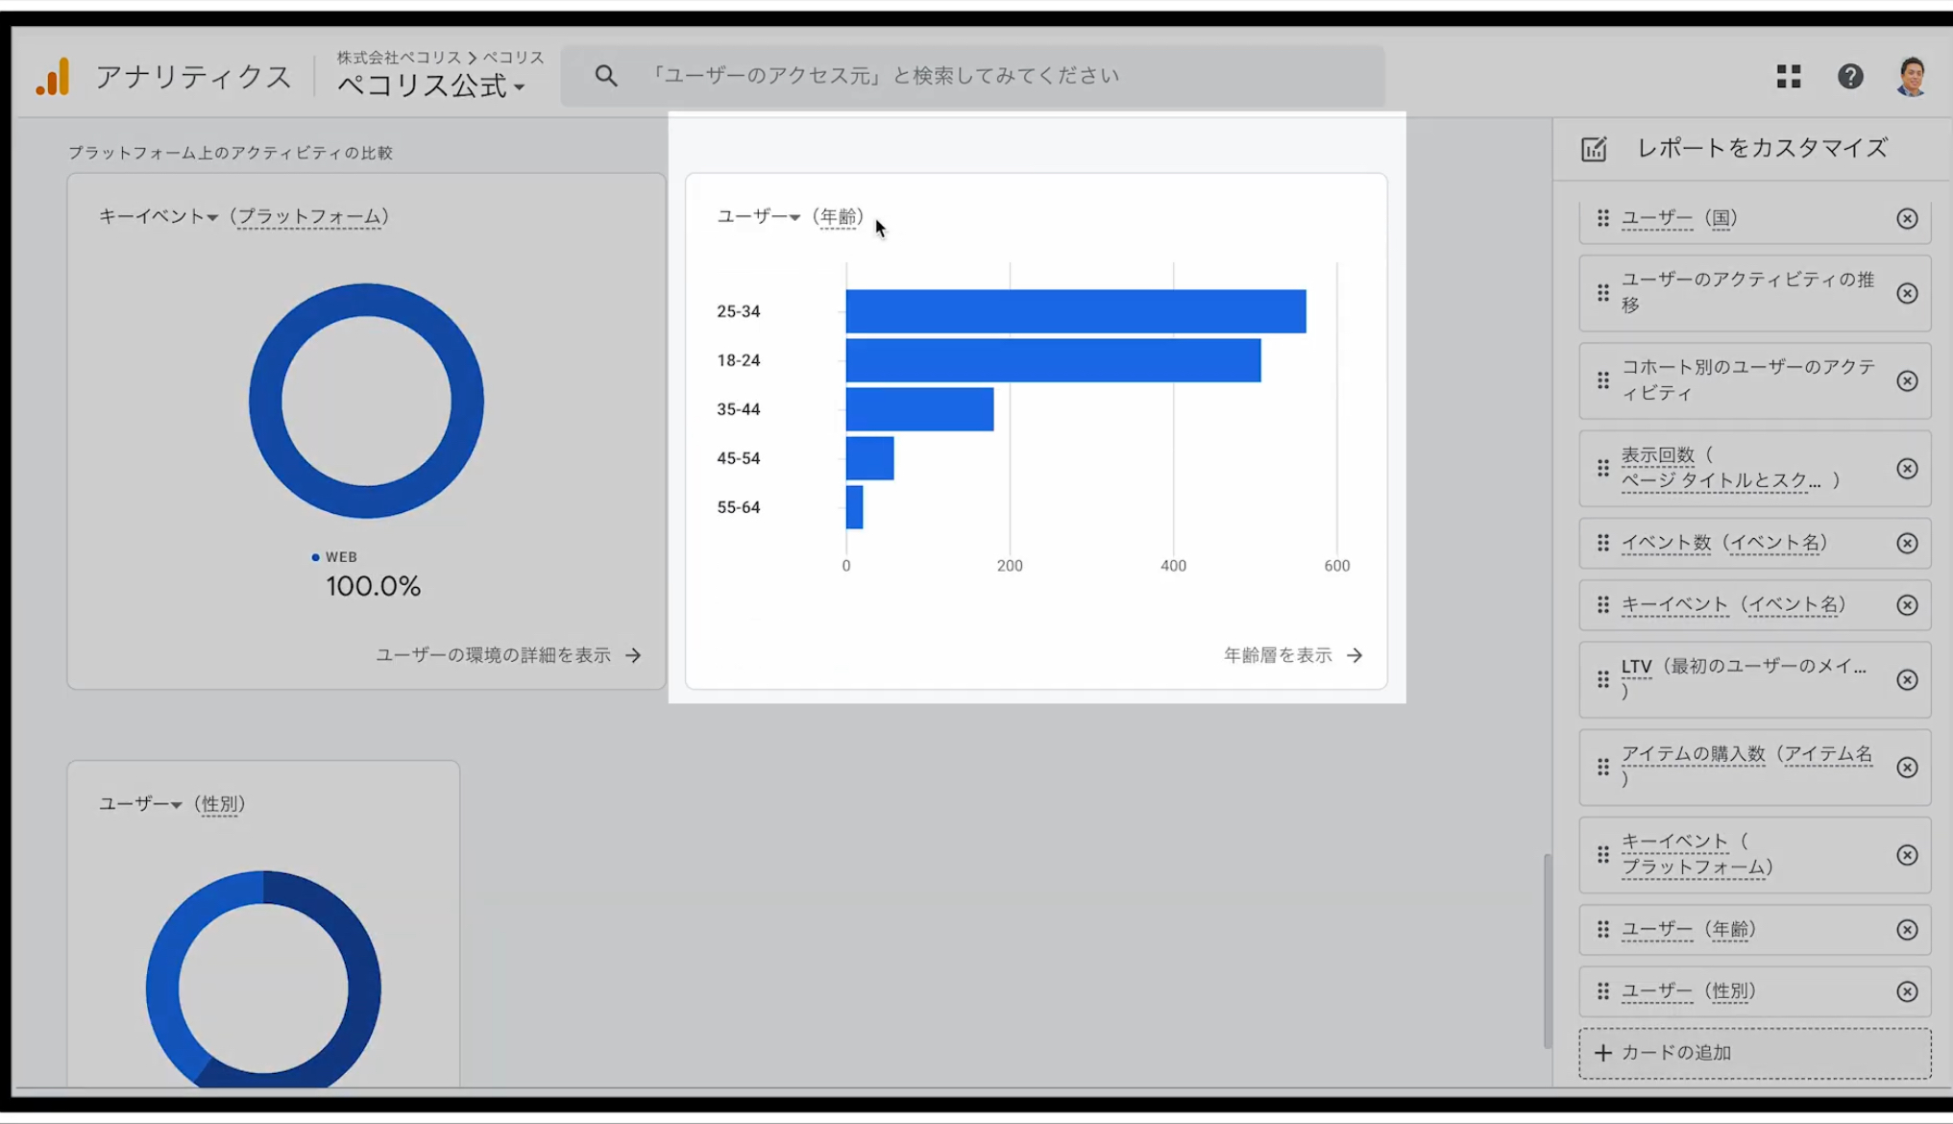Open the ユーザー metric dropdown on gender card
1953x1124 pixels.
pyautogui.click(x=140, y=804)
